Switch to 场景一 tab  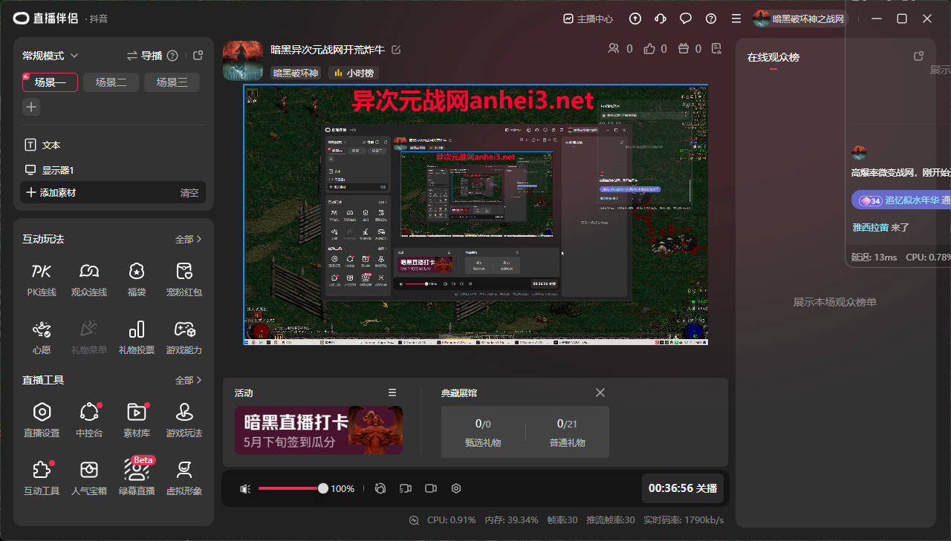pyautogui.click(x=51, y=82)
